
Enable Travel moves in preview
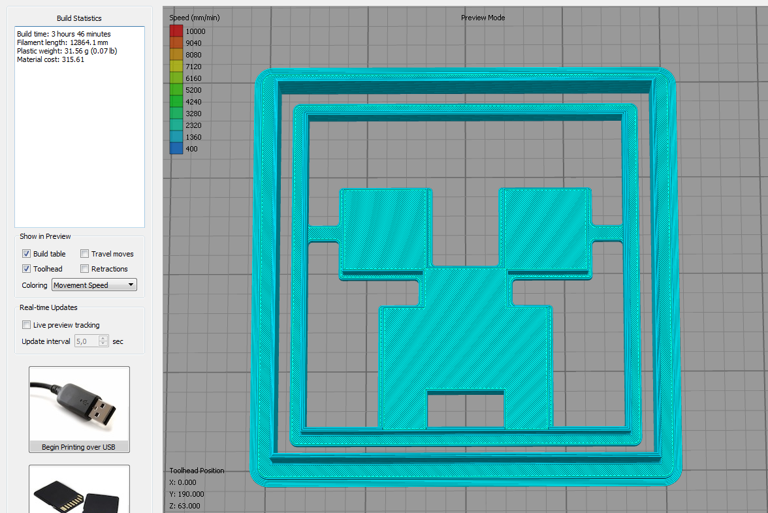tap(85, 253)
